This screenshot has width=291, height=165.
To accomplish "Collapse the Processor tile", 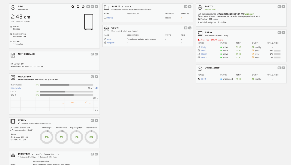I will coord(96,77).
